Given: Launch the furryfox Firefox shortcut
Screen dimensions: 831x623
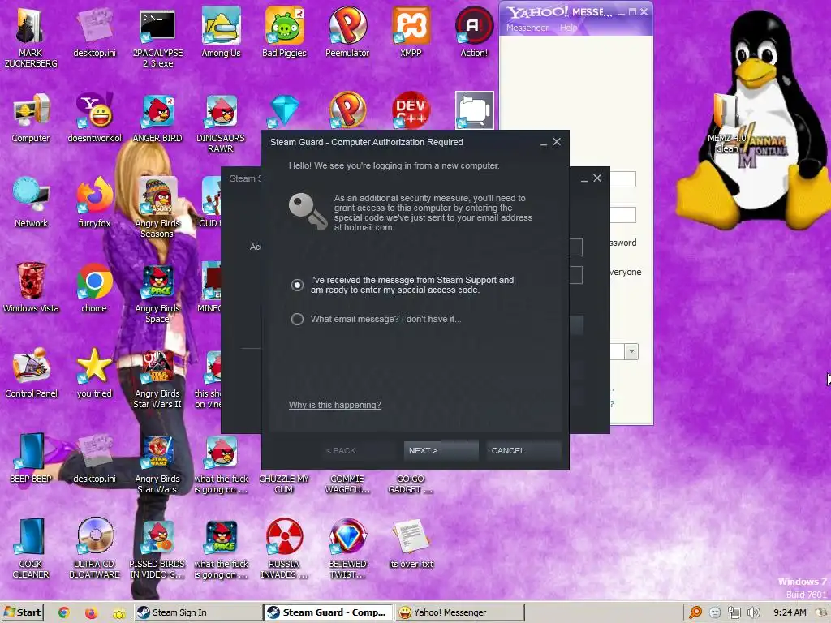Looking at the screenshot, I should pyautogui.click(x=94, y=202).
